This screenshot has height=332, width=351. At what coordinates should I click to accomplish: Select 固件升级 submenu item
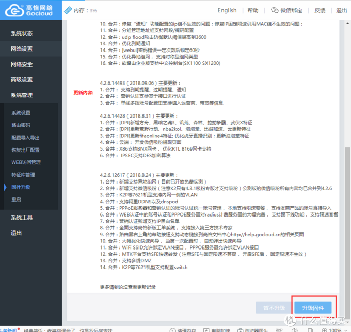pyautogui.click(x=21, y=187)
